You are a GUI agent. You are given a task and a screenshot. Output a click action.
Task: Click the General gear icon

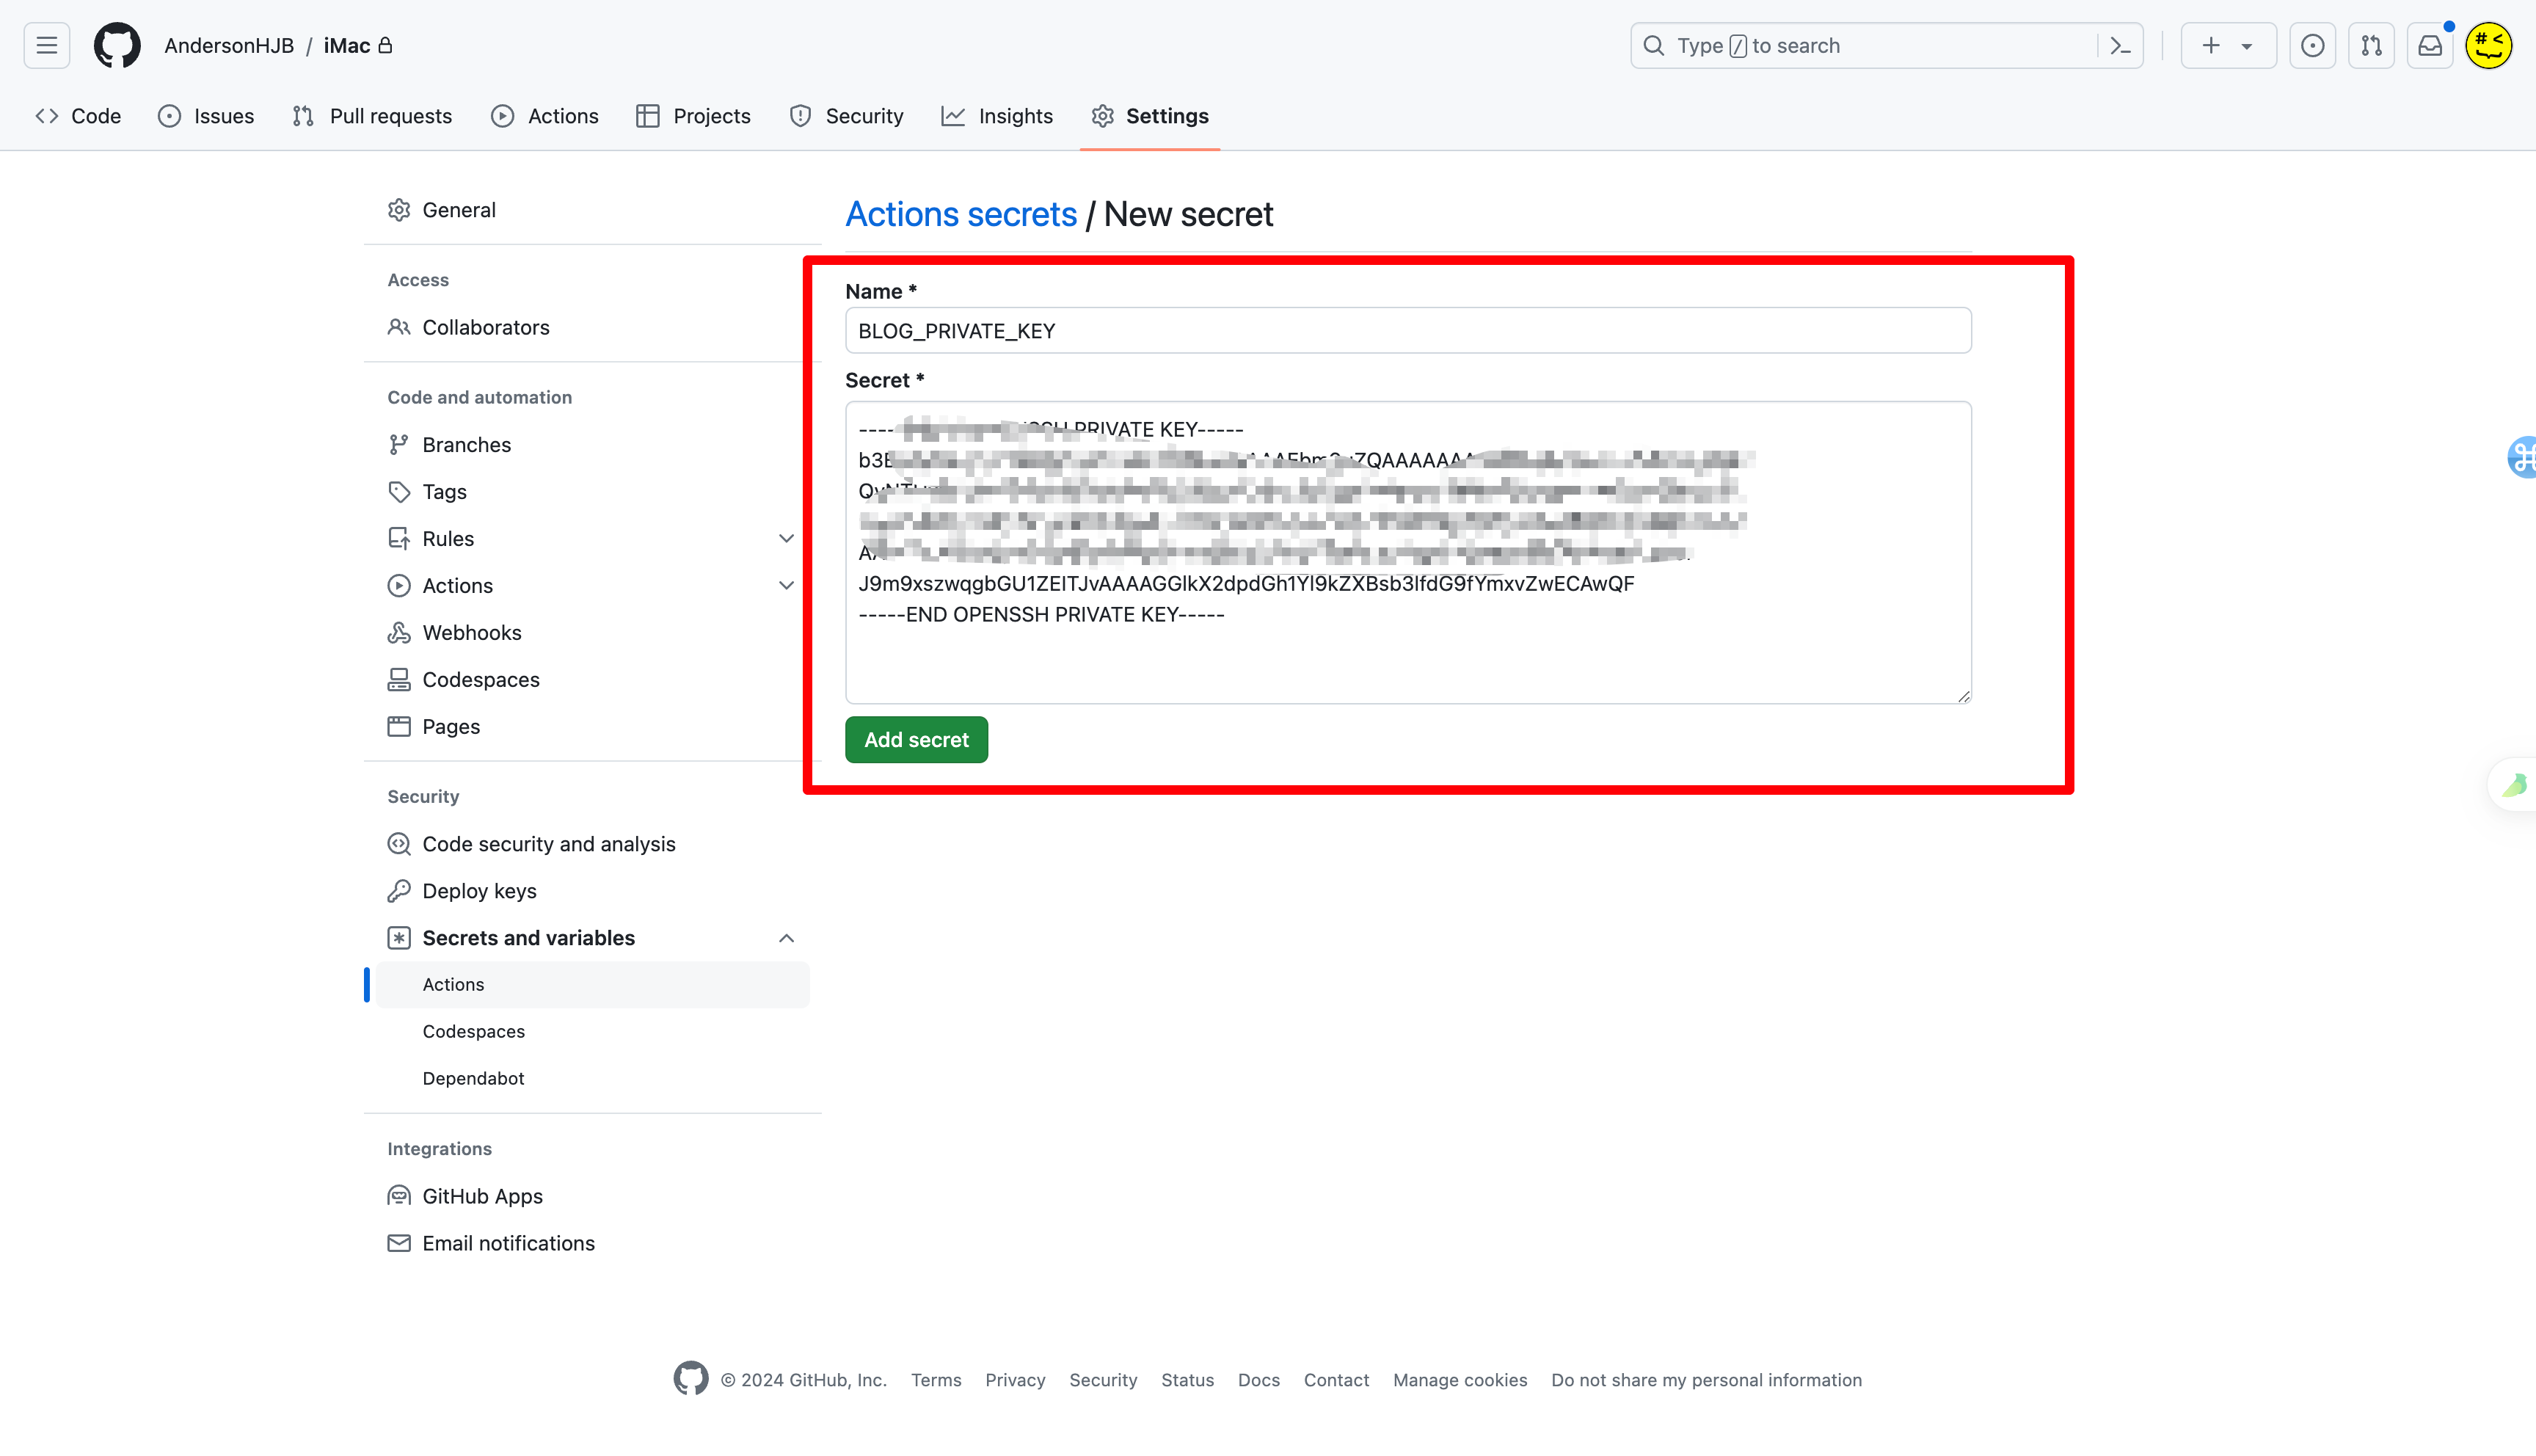pos(399,210)
